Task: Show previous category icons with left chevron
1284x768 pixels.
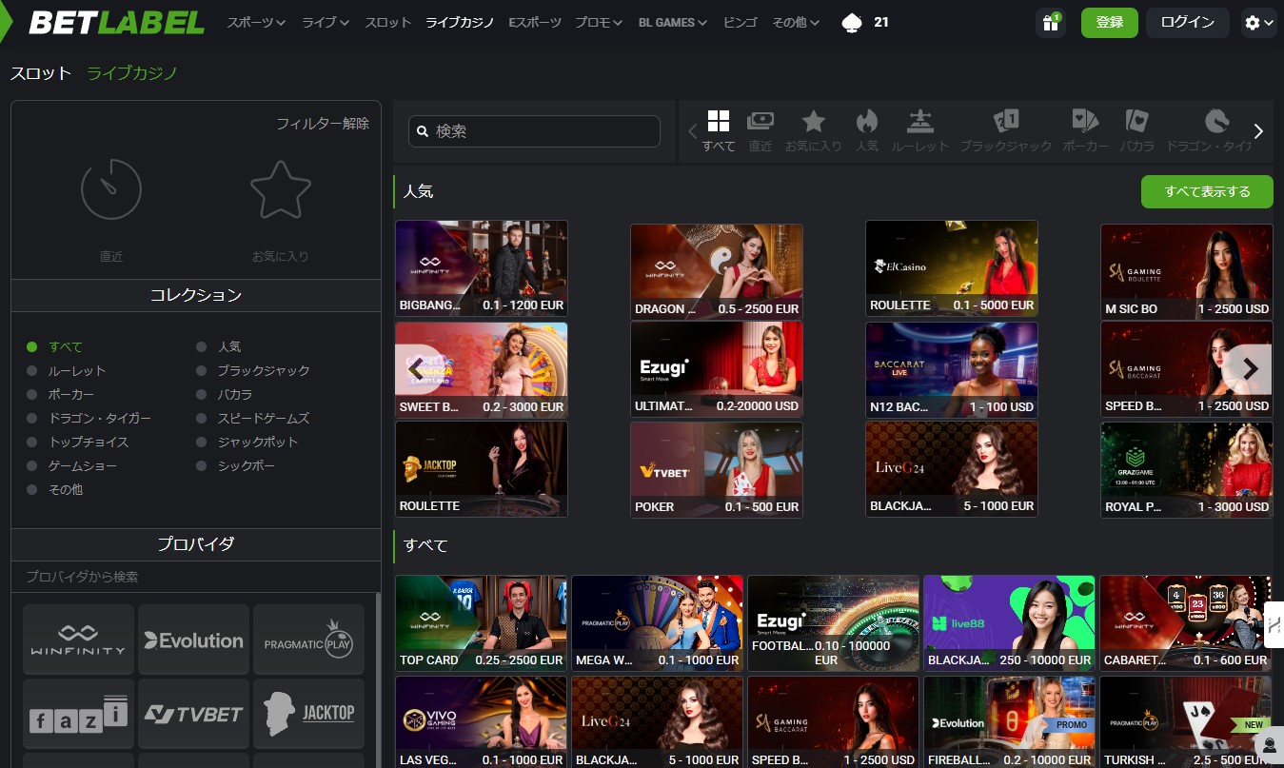Action: 692,131
